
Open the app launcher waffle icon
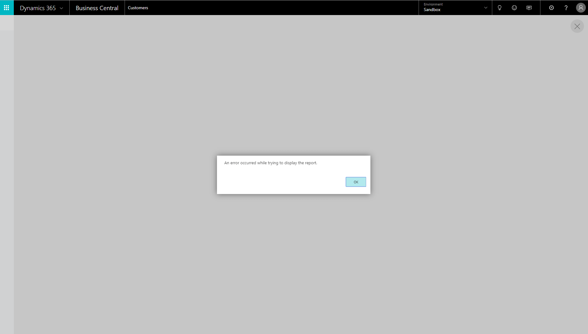[6, 8]
